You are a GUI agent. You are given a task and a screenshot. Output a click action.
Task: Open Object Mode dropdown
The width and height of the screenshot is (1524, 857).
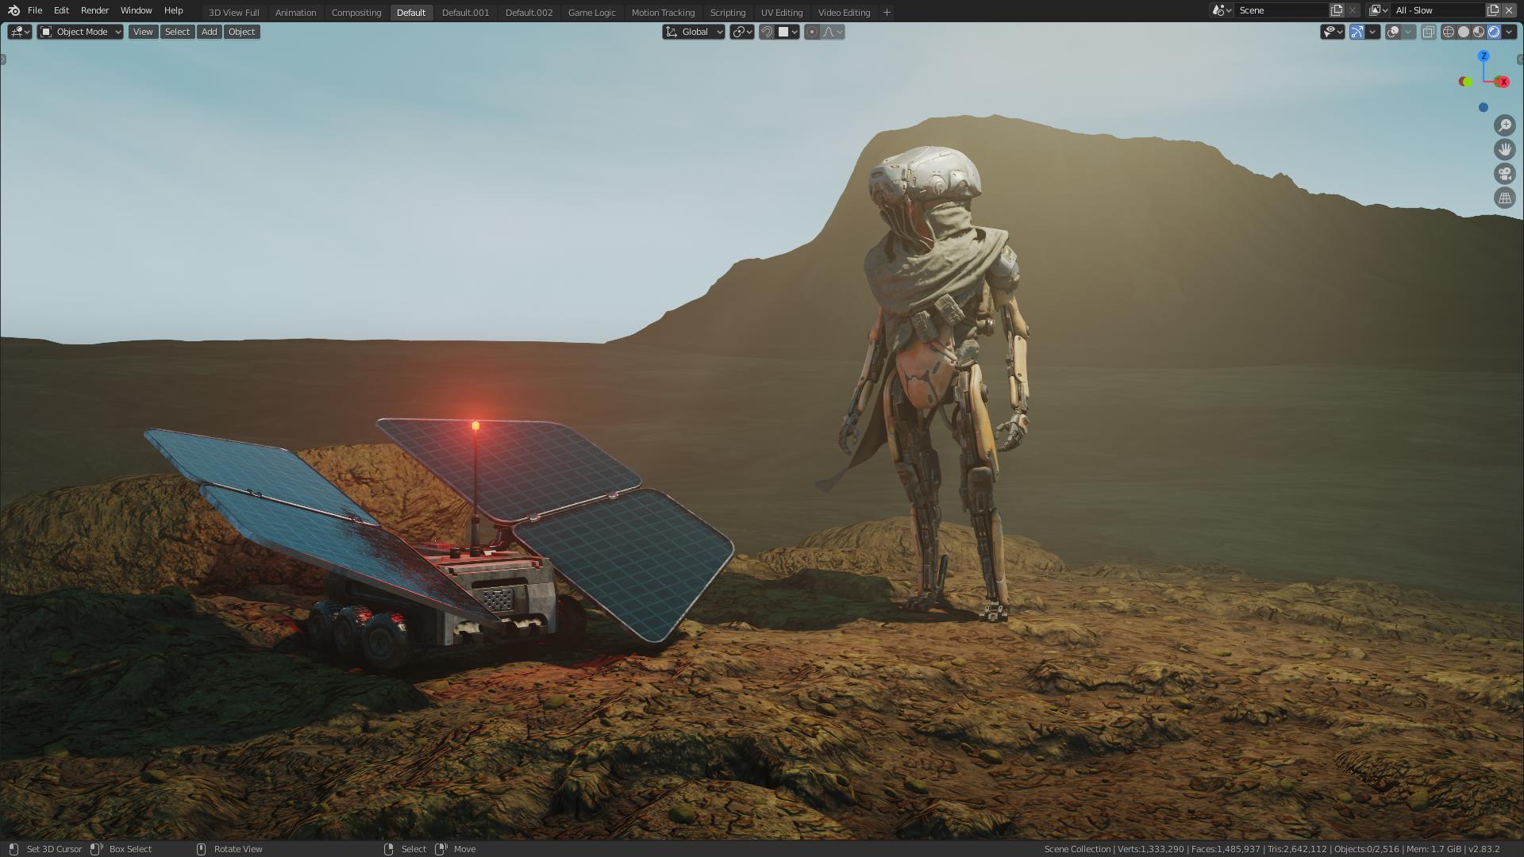pos(80,32)
